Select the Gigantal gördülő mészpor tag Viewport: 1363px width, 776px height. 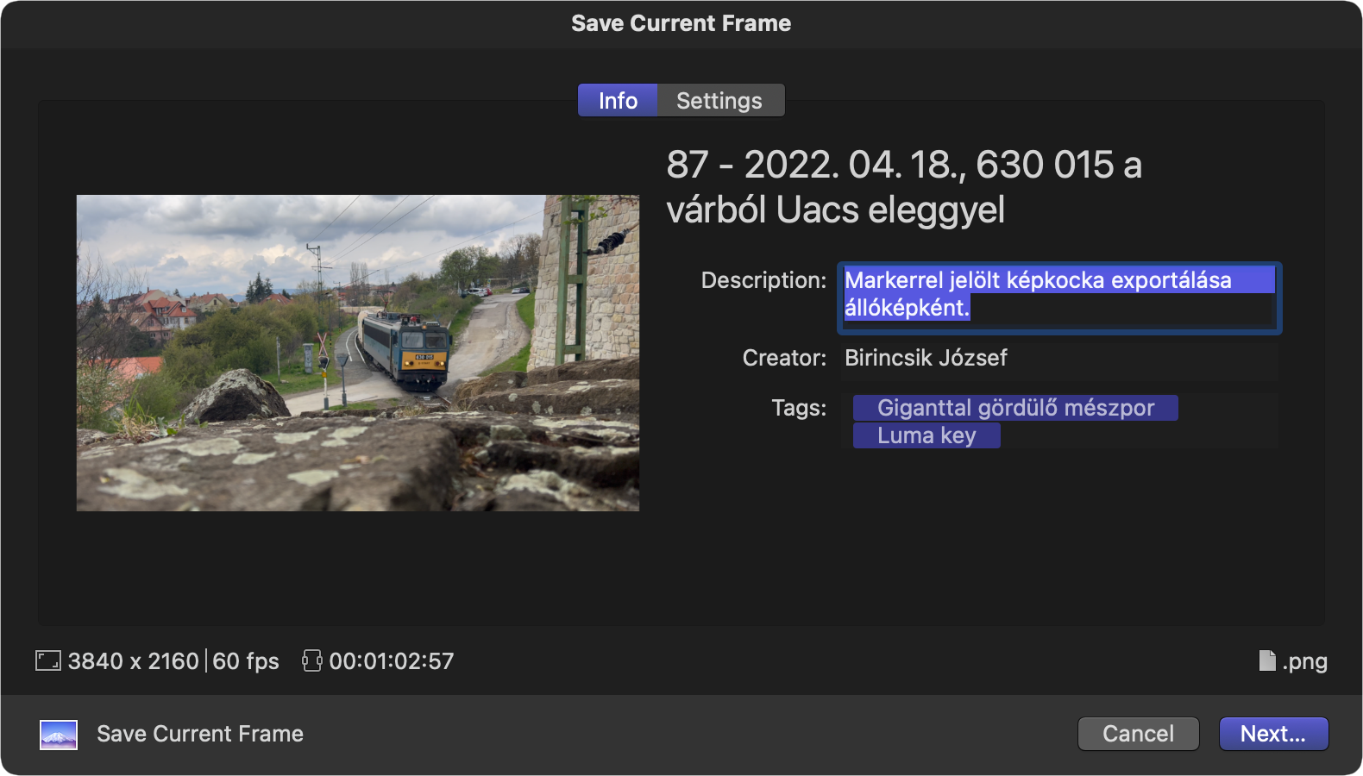pos(1015,408)
